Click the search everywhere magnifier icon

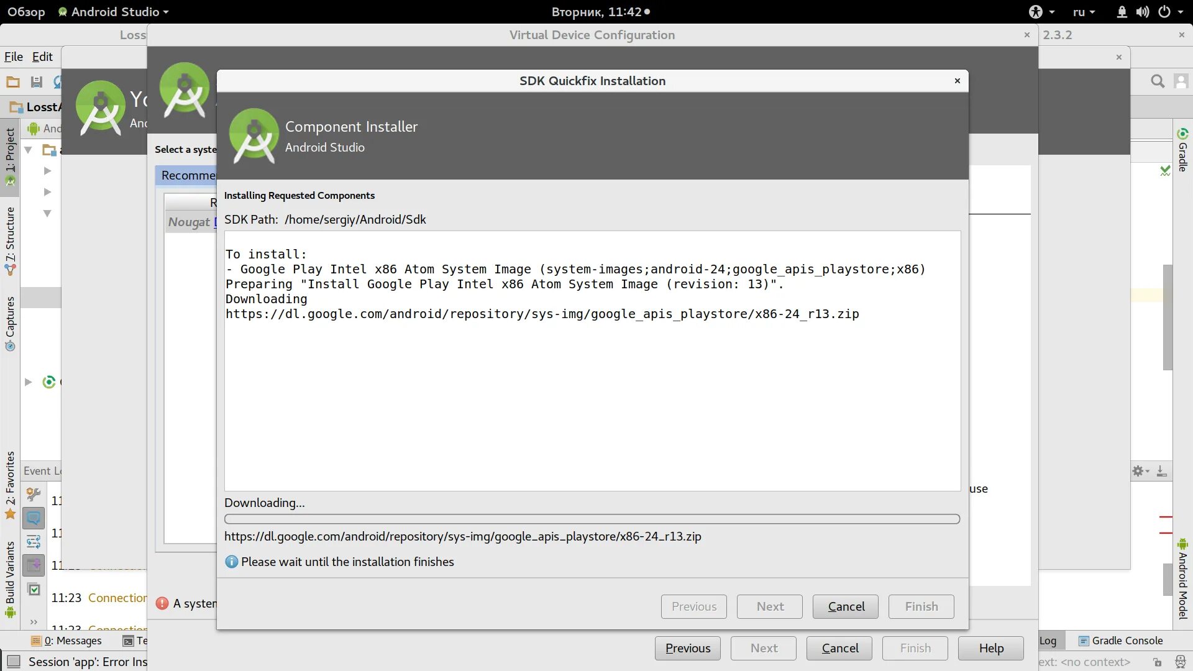1157,81
